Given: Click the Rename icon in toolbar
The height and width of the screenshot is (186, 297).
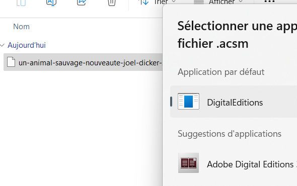Looking at the screenshot, I should [51, 3].
